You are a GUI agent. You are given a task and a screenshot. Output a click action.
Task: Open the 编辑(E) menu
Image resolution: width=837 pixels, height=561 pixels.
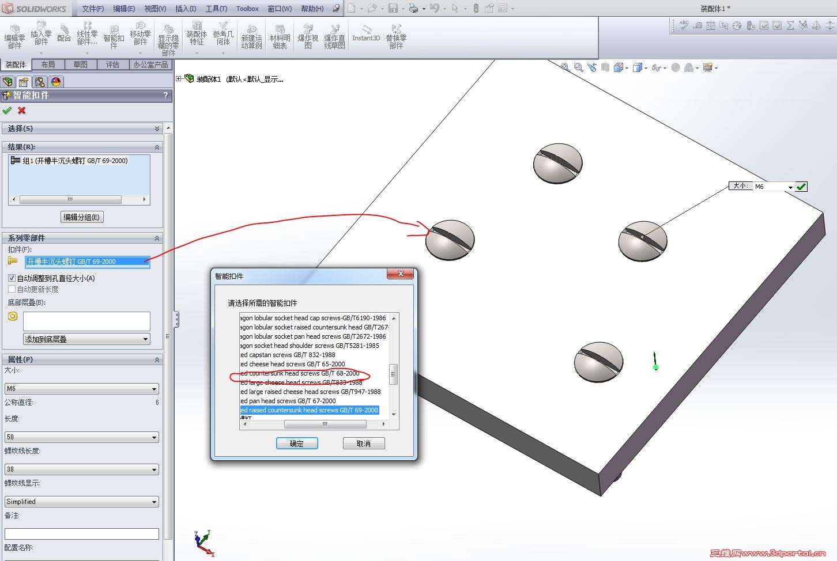pos(124,9)
